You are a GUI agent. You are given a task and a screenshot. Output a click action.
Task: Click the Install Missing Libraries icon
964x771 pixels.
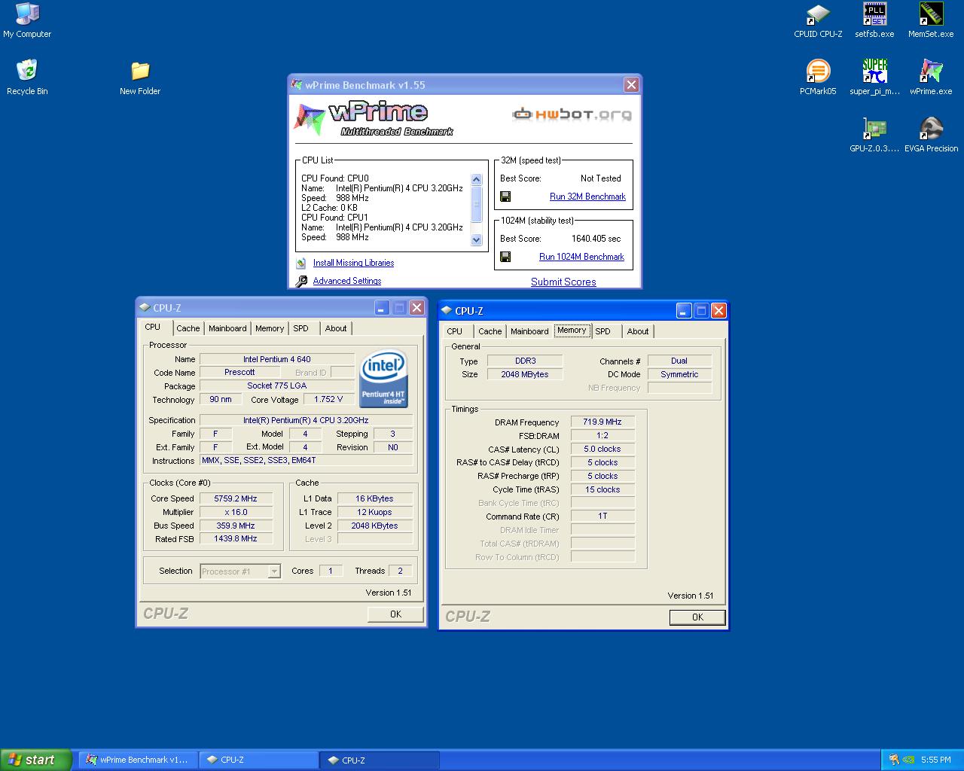pyautogui.click(x=301, y=263)
